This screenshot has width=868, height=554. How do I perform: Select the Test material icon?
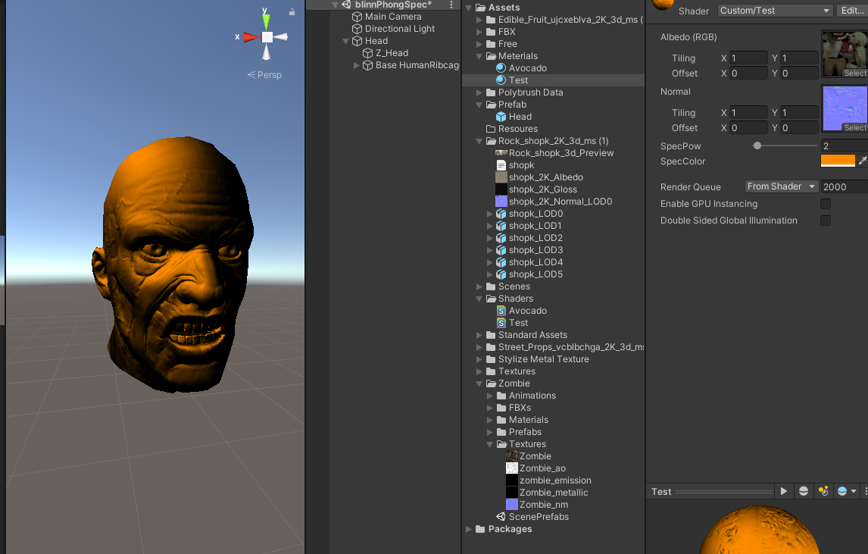point(501,80)
